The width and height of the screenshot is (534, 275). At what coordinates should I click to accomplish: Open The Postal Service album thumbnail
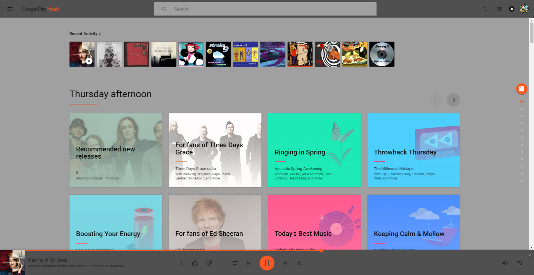(164, 54)
